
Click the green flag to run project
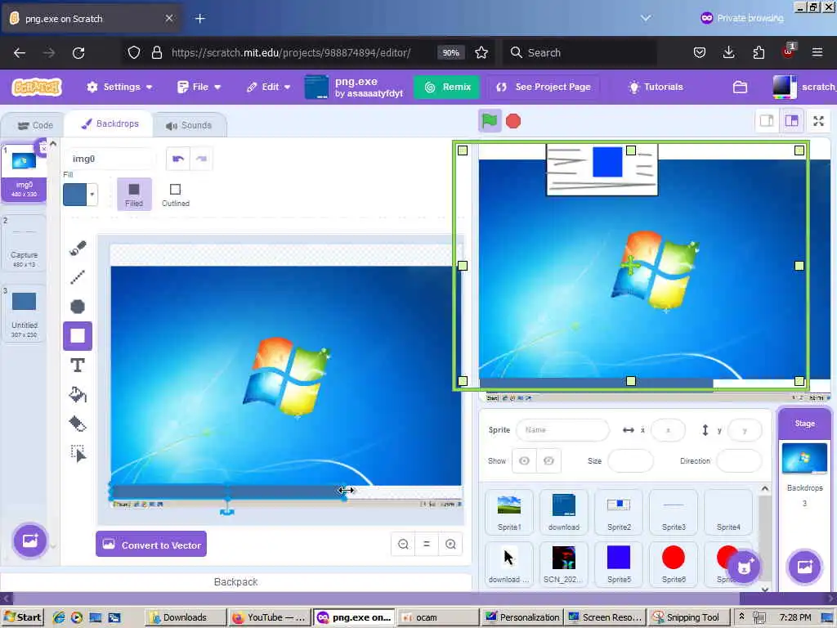[x=490, y=121]
